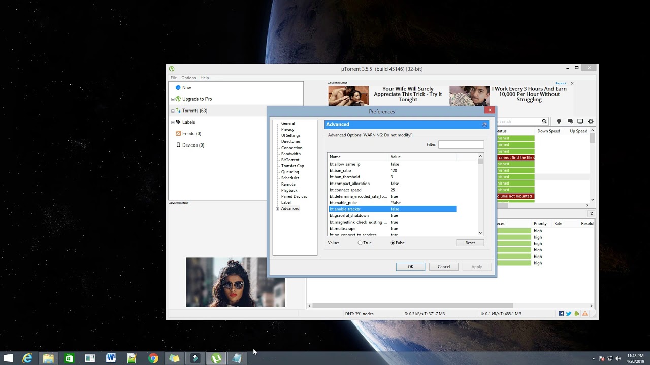Select General in Preferences tree
Screen dimensions: 650x365
(x=288, y=123)
